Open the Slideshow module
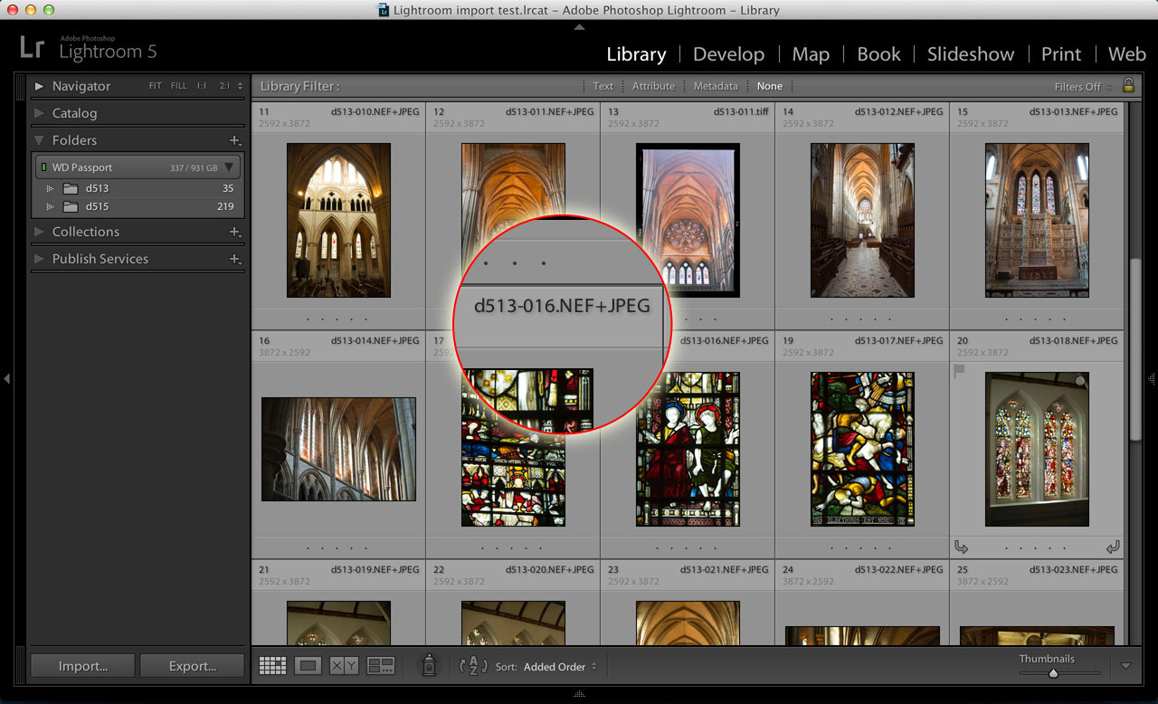The image size is (1158, 704). [x=970, y=54]
